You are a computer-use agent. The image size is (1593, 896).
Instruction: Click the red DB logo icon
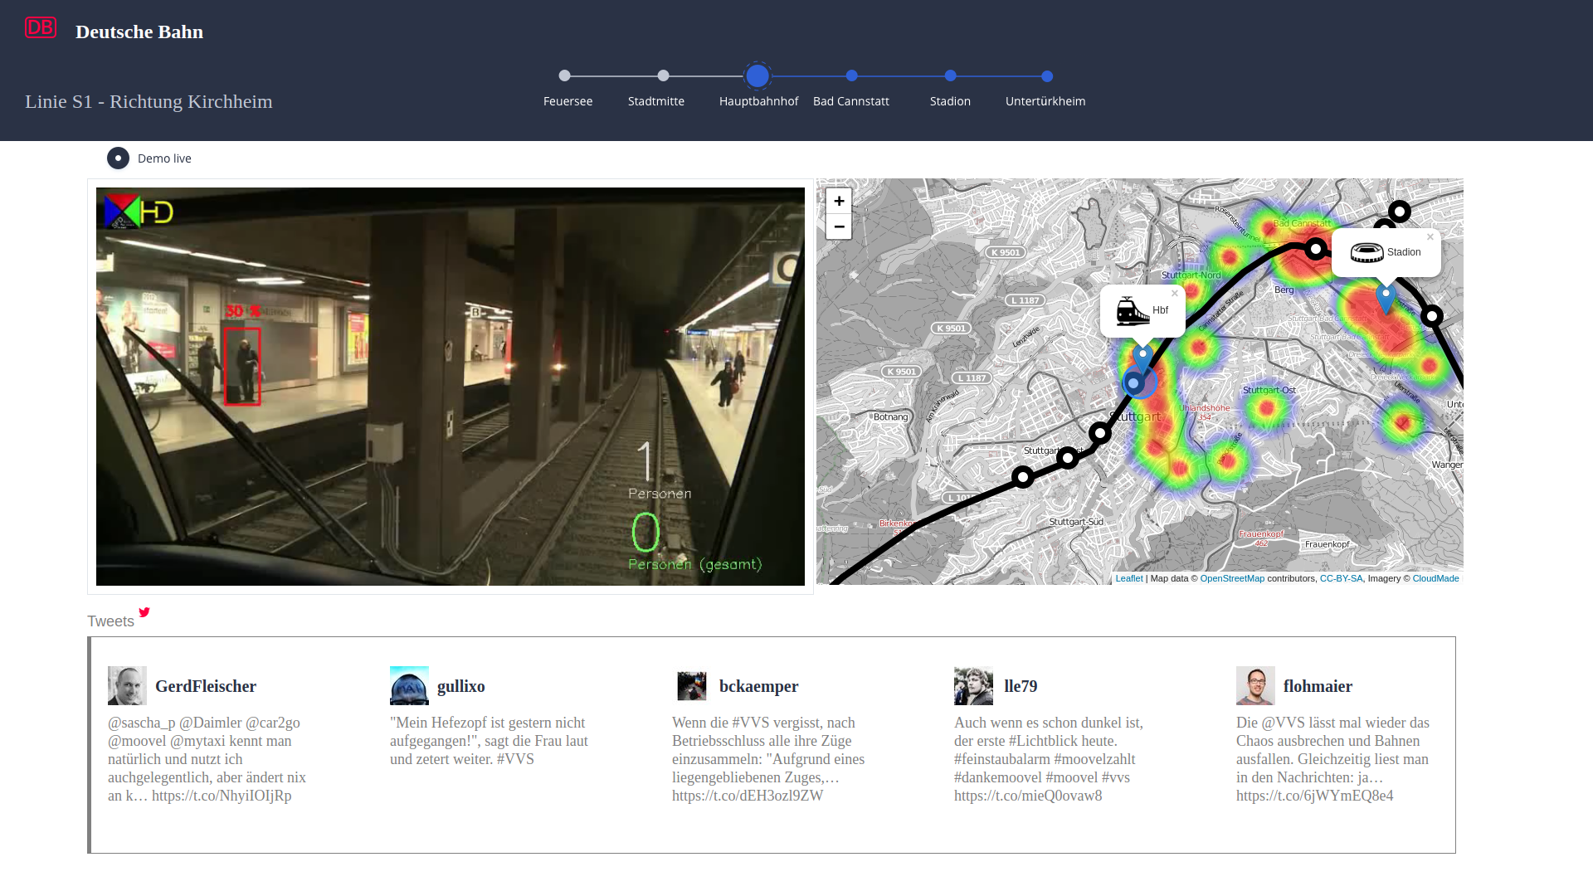[x=41, y=27]
